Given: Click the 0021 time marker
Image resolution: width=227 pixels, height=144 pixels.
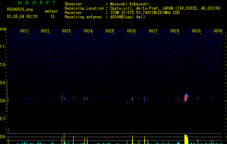Looking at the screenshot, I should 24,31.
